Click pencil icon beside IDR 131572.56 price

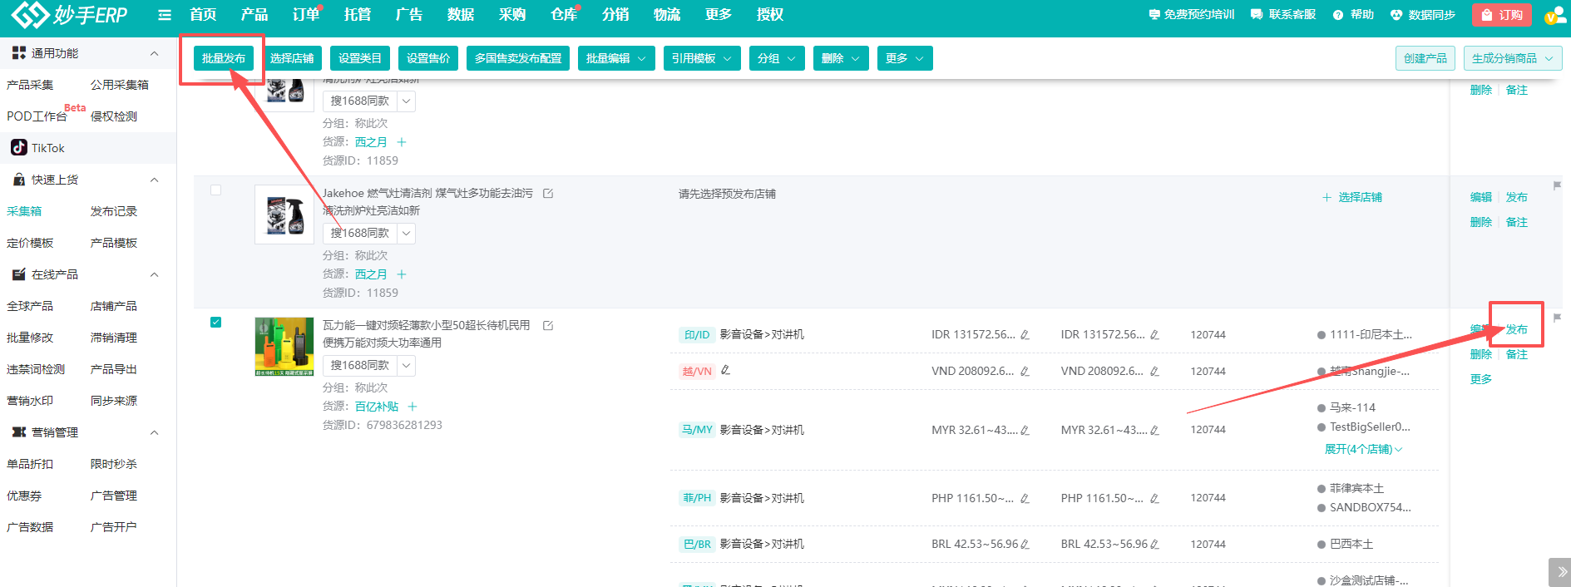(x=1025, y=335)
